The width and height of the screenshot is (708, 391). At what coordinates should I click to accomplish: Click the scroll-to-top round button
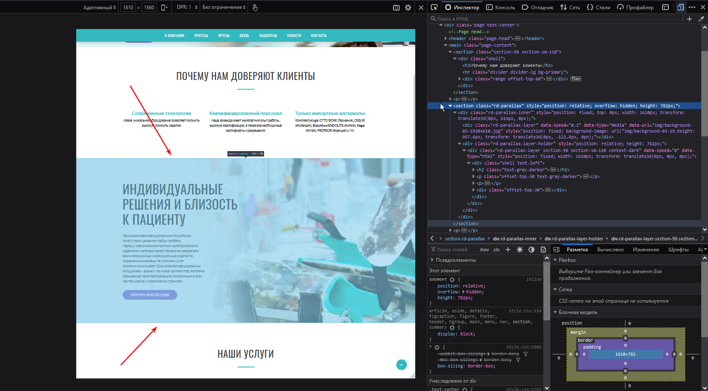401,365
